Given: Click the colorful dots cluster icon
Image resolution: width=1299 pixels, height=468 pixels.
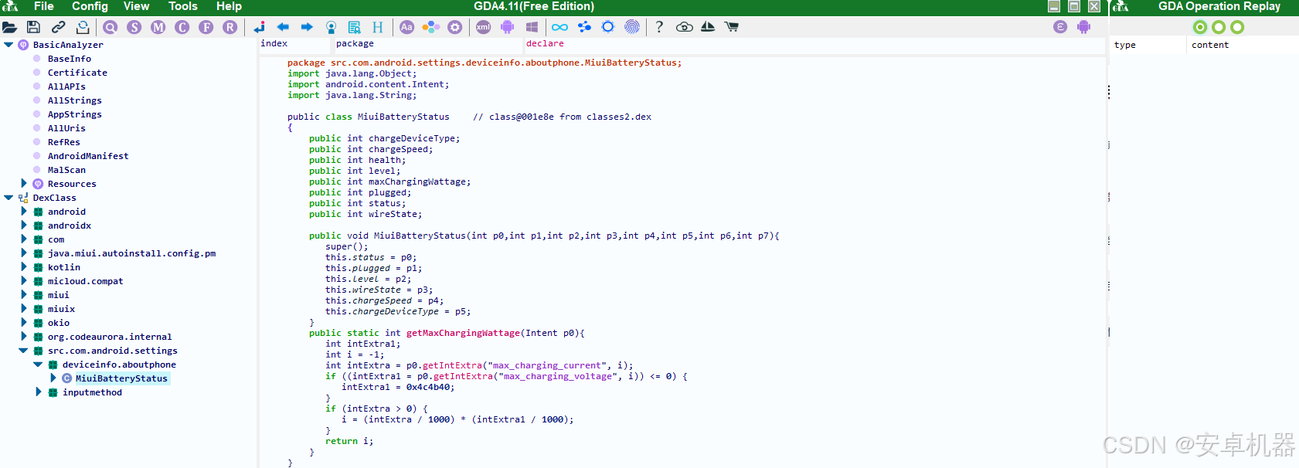Looking at the screenshot, I should [x=431, y=27].
